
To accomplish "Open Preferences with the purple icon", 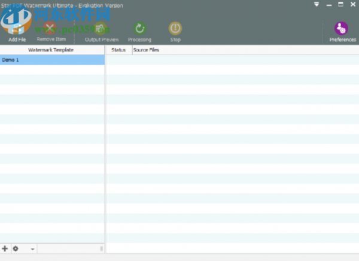I will [342, 29].
